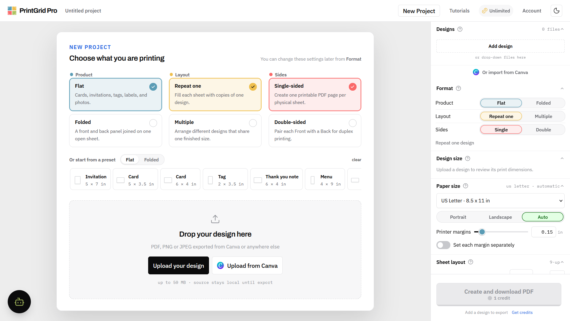Image resolution: width=570 pixels, height=321 pixels.
Task: Select the Repeat one layout card
Action: click(215, 94)
